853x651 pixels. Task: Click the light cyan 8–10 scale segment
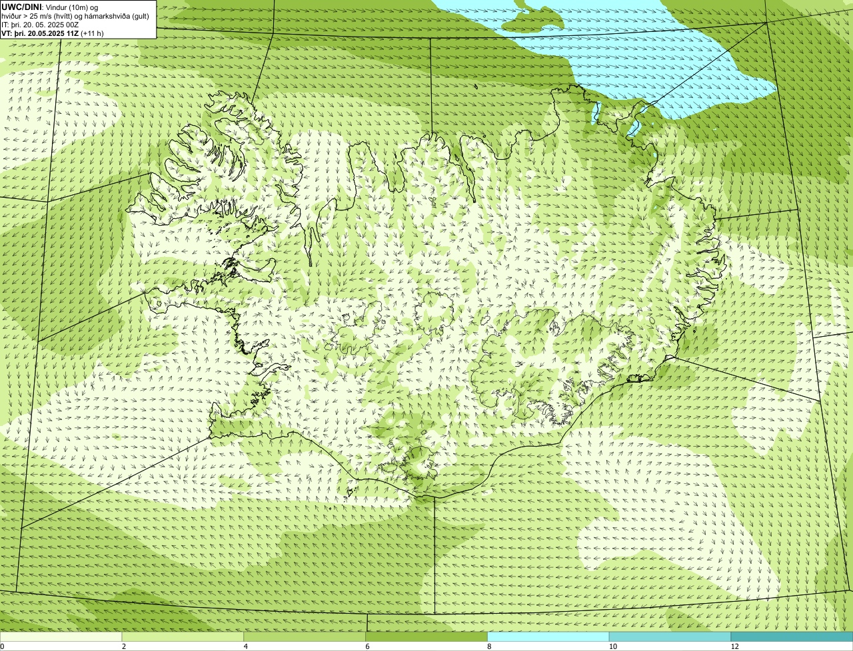548,637
